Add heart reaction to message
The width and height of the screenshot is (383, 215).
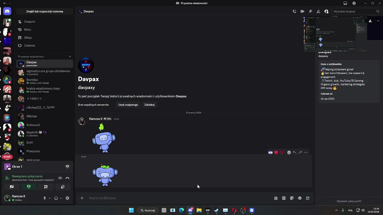(276, 152)
